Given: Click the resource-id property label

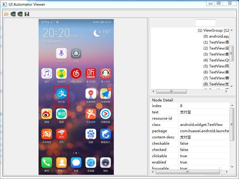Looking at the screenshot, I should [x=162, y=118].
